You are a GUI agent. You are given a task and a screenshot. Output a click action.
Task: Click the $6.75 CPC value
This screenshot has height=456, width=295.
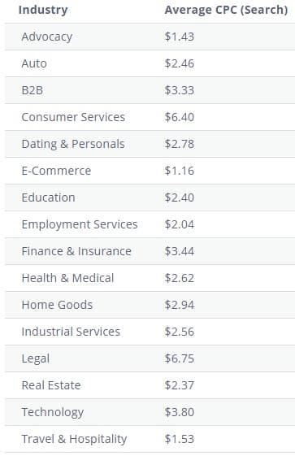(x=180, y=358)
